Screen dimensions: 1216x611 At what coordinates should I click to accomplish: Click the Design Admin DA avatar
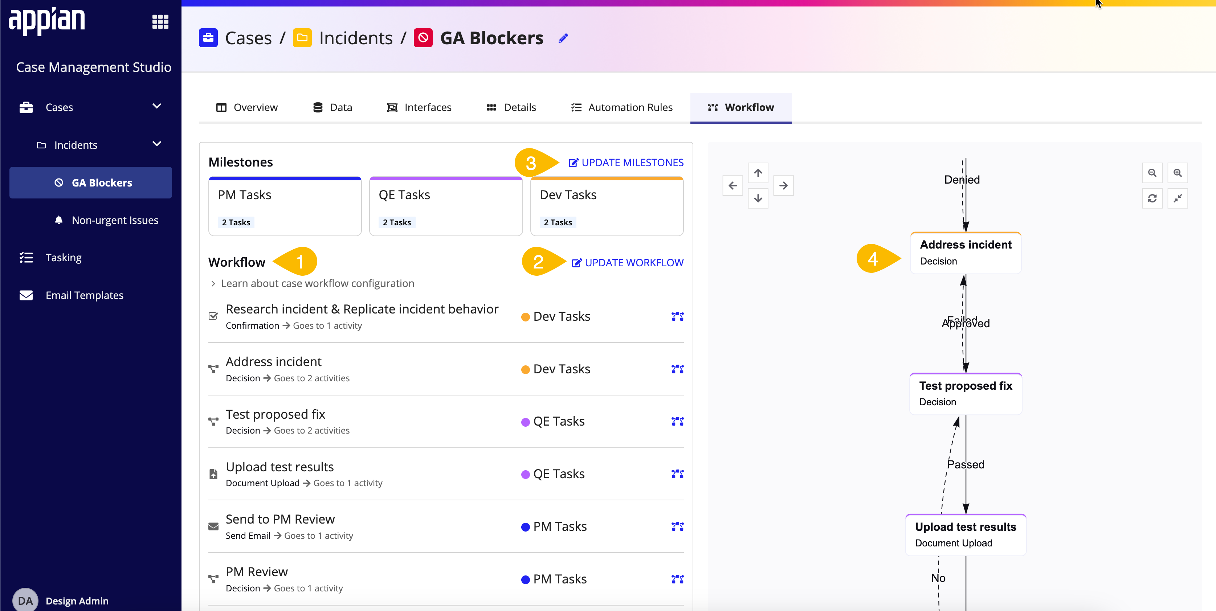pos(25,600)
